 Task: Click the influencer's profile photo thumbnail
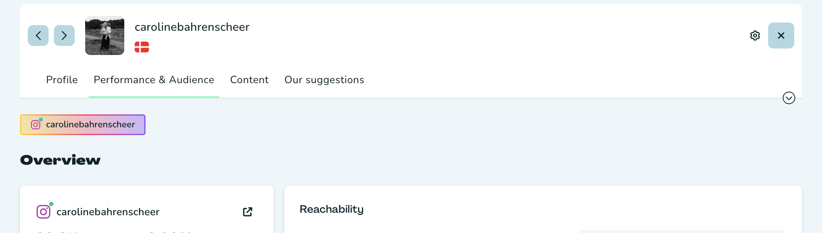[105, 36]
